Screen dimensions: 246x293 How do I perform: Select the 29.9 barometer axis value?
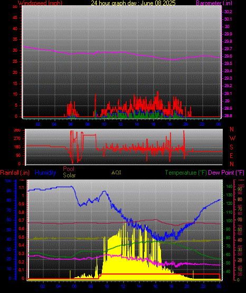tap(228, 34)
